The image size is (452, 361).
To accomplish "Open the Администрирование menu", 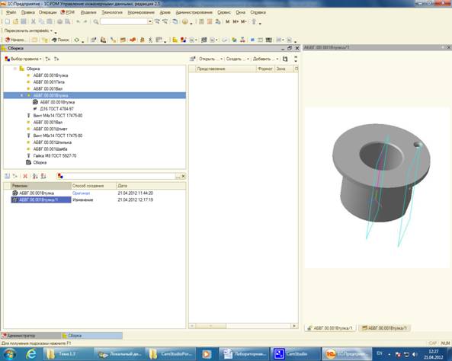I will tap(194, 12).
